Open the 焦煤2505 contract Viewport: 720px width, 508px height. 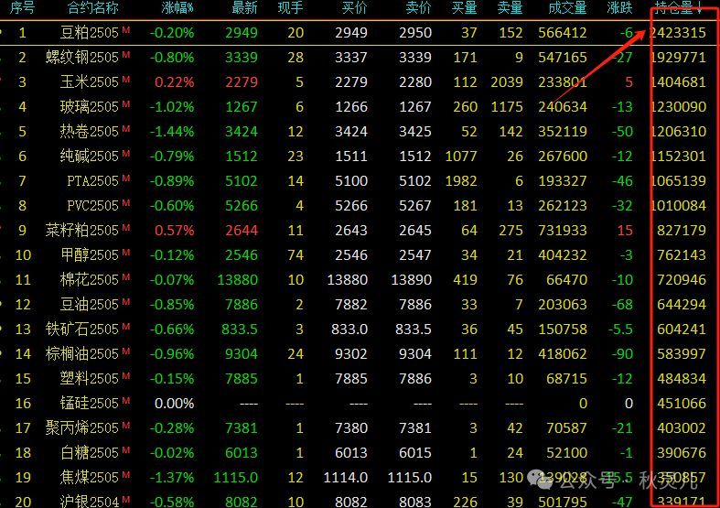tap(88, 477)
